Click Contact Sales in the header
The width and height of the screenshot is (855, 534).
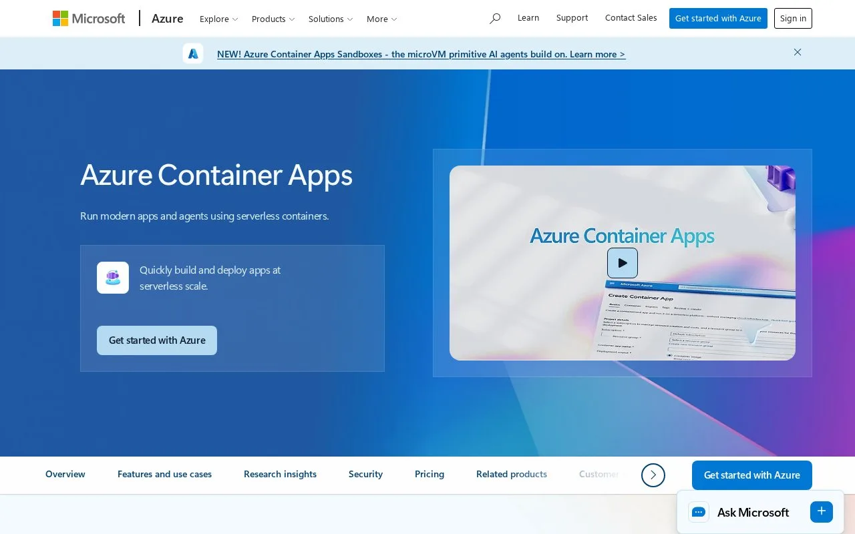pyautogui.click(x=631, y=18)
